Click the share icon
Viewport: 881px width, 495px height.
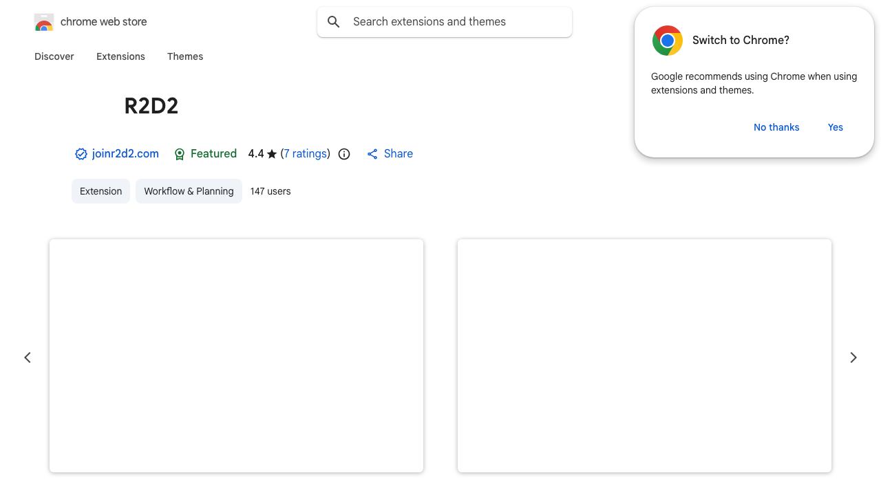click(x=372, y=154)
